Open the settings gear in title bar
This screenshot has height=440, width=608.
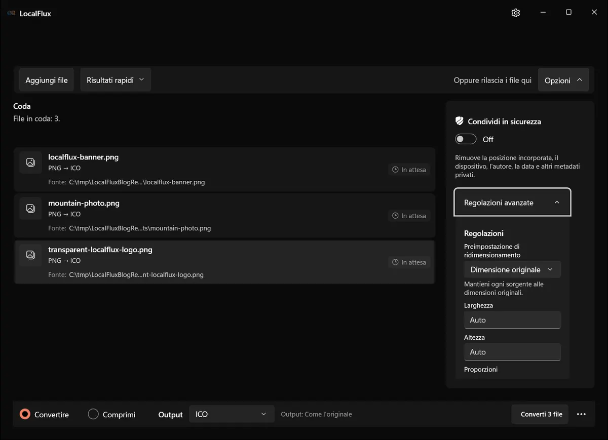(x=516, y=13)
